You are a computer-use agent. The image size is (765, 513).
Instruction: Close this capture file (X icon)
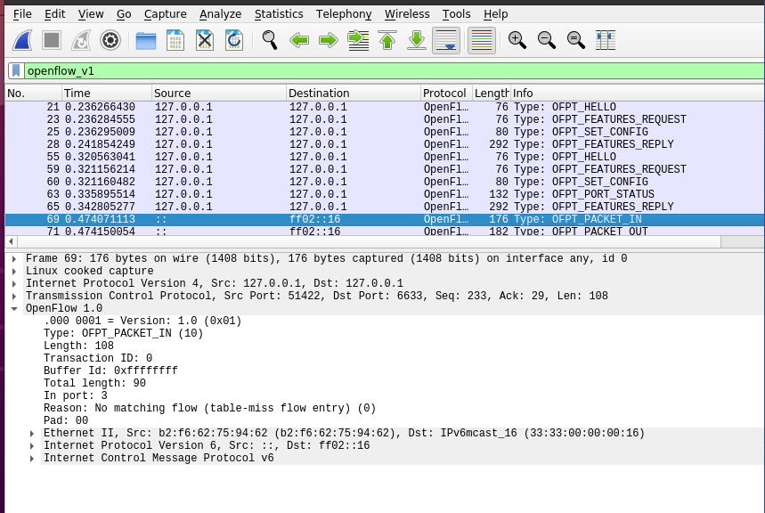click(x=205, y=40)
